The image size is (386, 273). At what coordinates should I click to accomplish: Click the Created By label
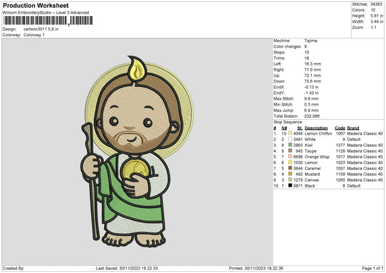click(x=14, y=268)
